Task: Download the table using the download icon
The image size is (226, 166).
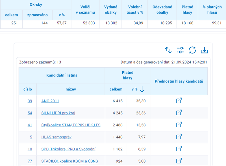Action: (204, 50)
